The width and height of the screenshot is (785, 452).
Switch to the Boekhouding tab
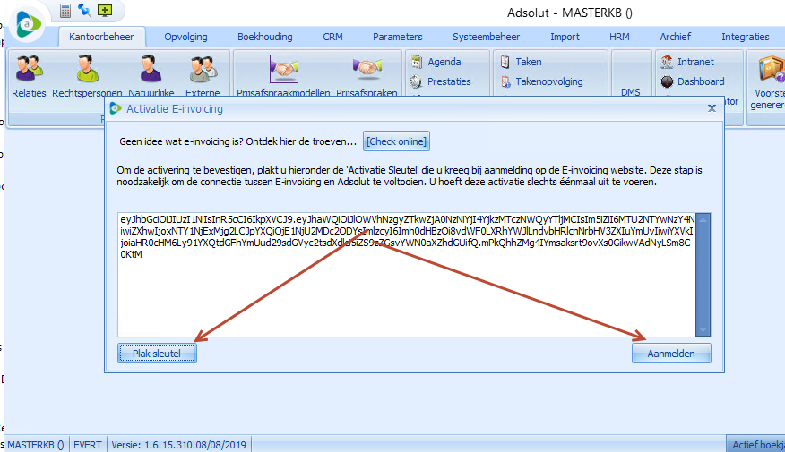[x=265, y=37]
